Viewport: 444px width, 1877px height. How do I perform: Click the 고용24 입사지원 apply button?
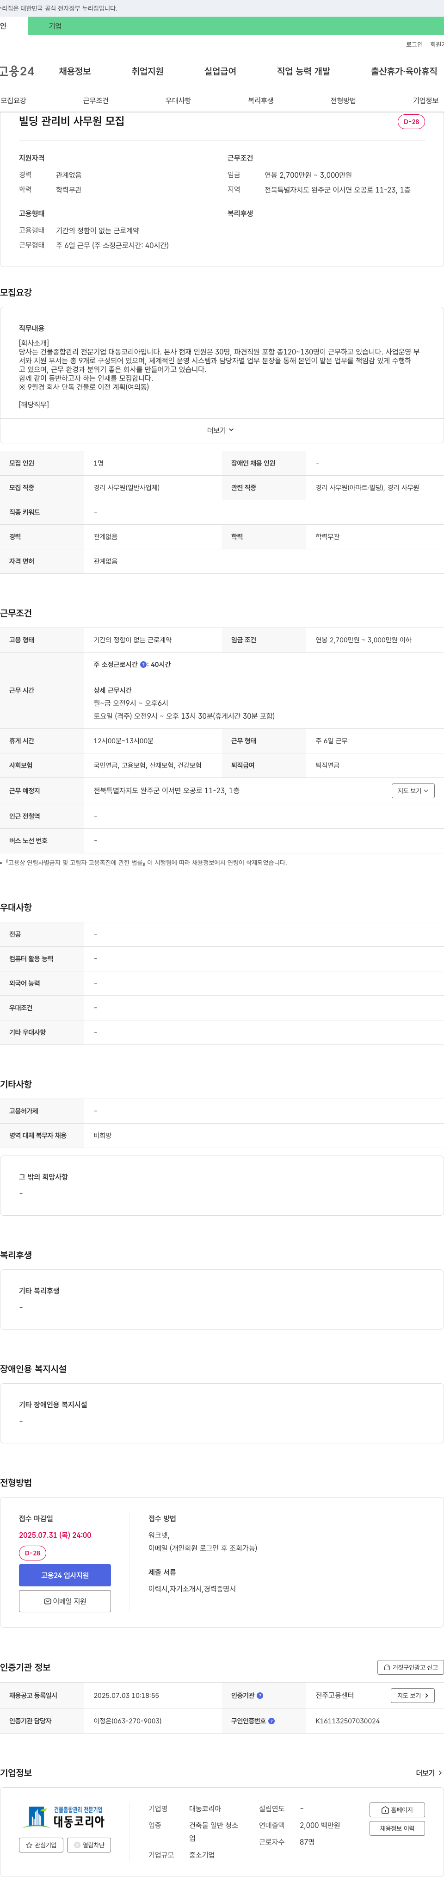click(x=65, y=1575)
